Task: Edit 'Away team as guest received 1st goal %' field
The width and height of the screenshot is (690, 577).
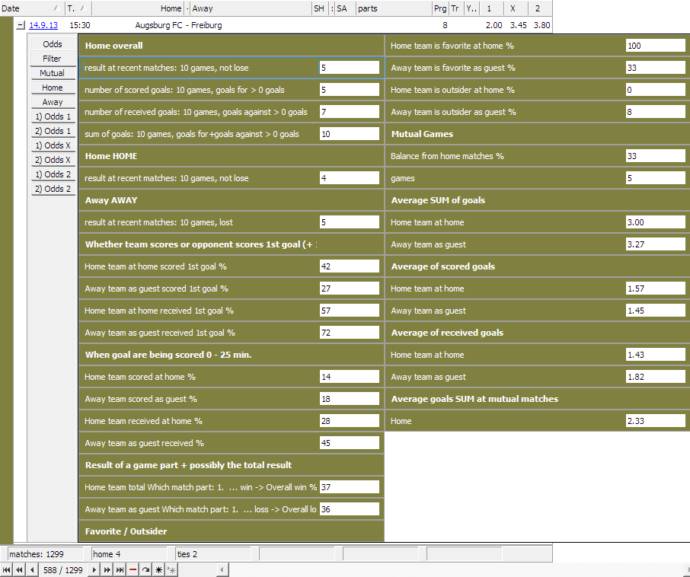Action: click(350, 333)
